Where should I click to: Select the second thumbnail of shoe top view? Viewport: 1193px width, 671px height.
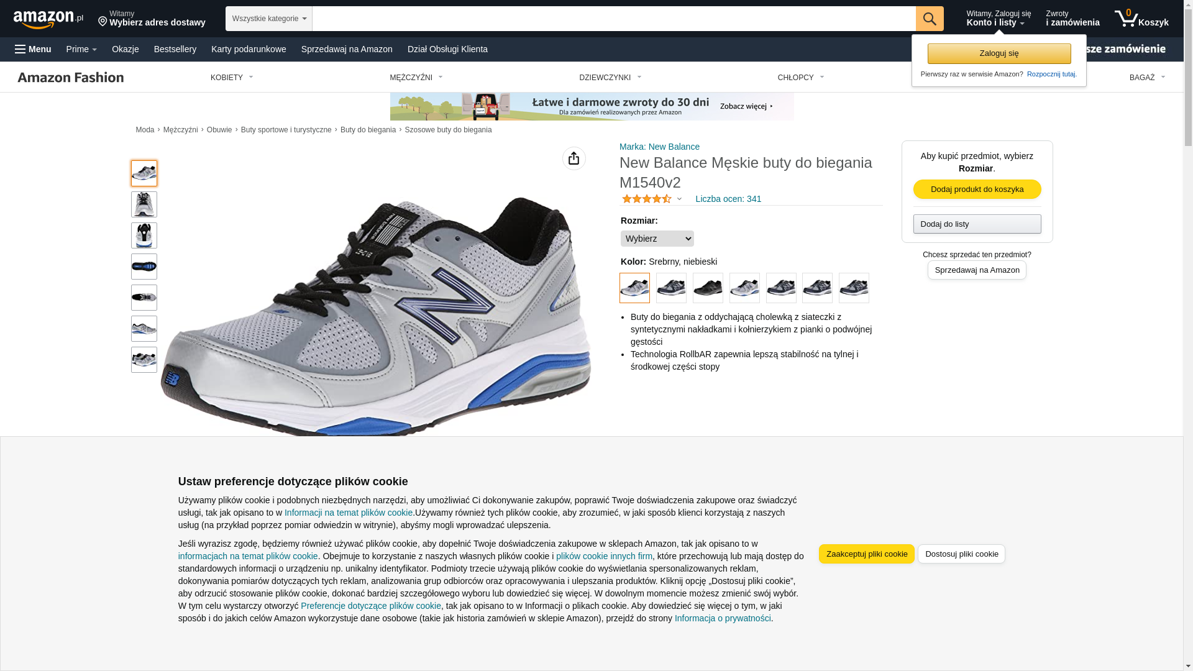[144, 204]
